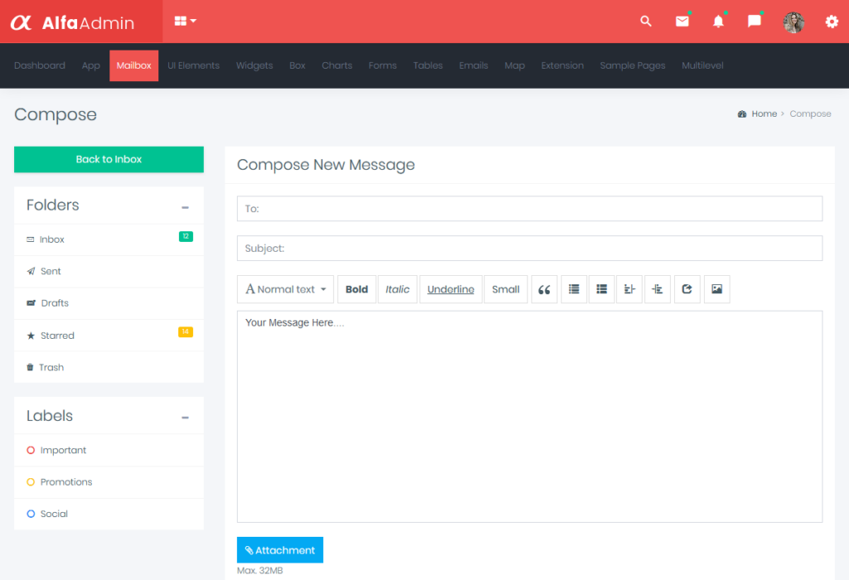Apply a bulleted list to the message

coord(574,288)
